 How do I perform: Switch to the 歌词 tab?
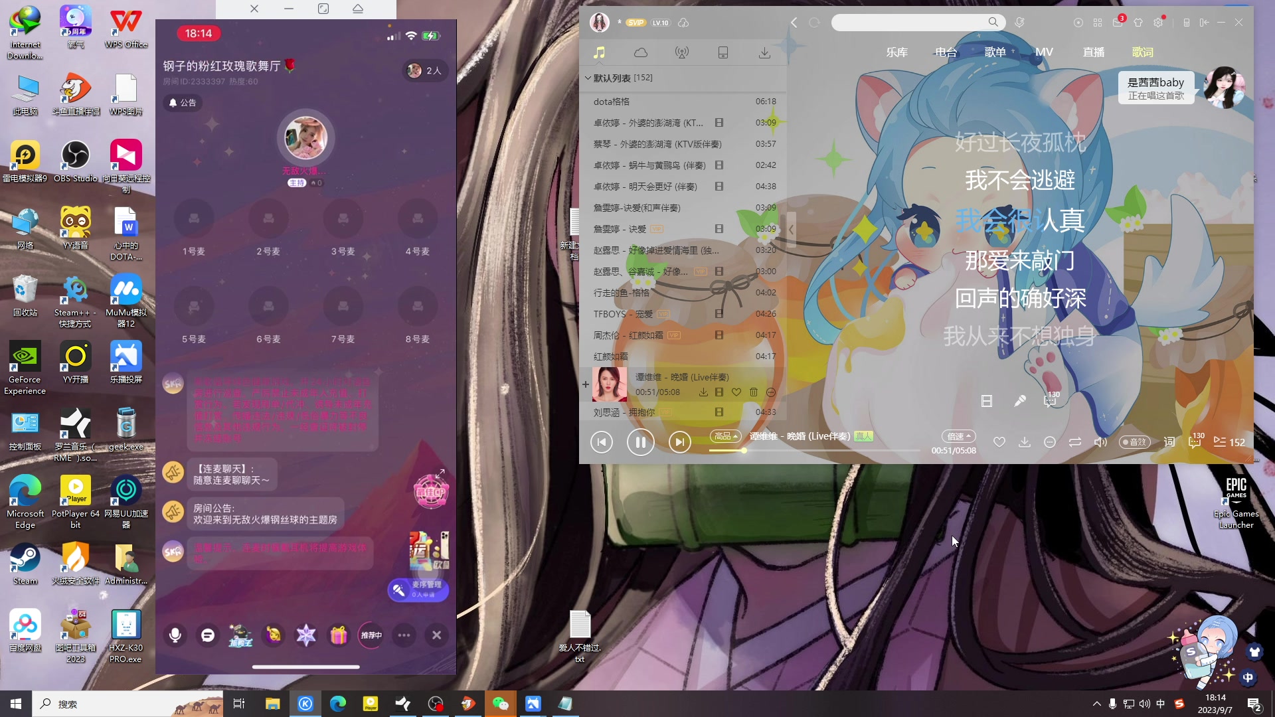tap(1142, 52)
